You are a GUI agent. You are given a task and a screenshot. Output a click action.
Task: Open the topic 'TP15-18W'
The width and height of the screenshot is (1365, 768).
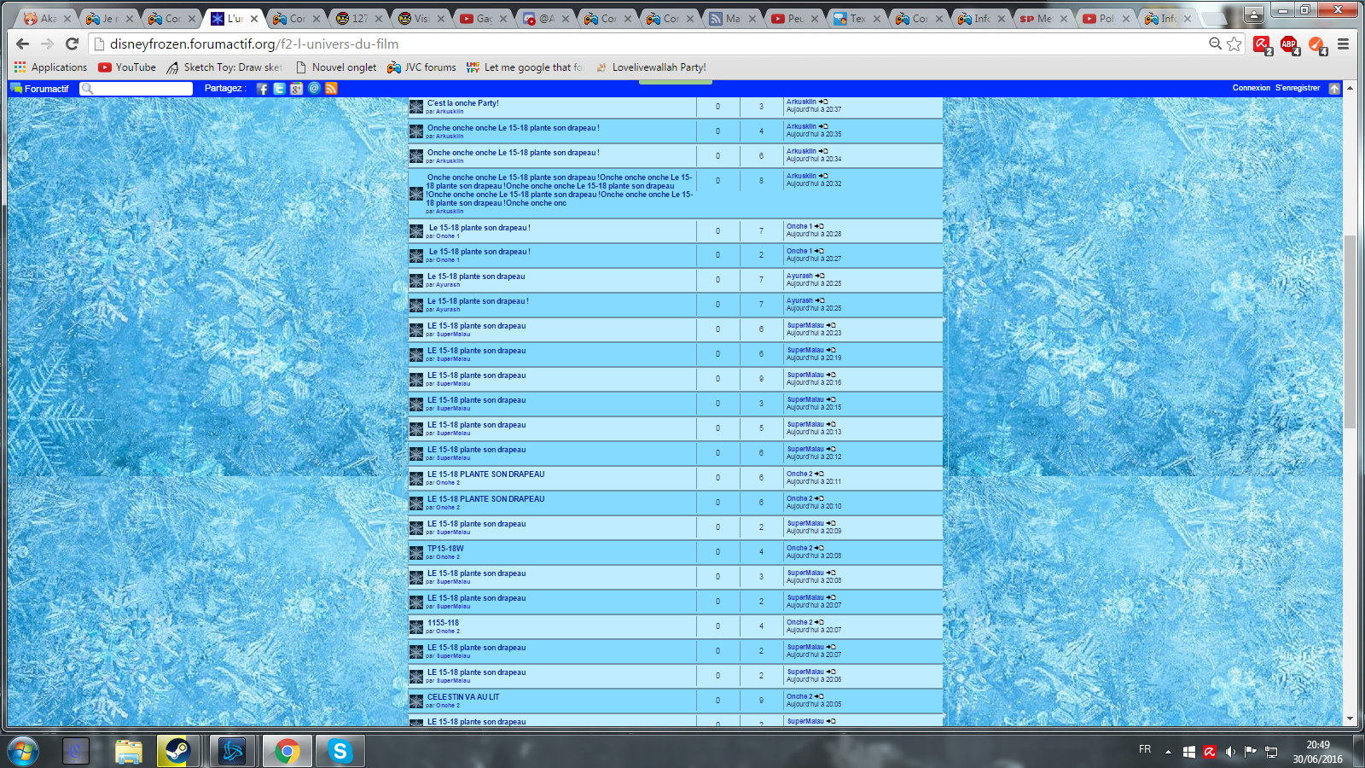point(445,549)
